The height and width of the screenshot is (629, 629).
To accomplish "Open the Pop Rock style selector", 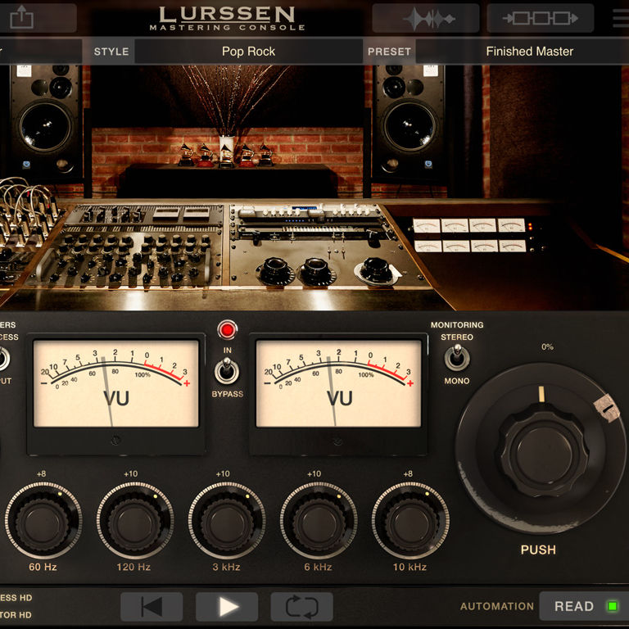I will click(x=249, y=52).
